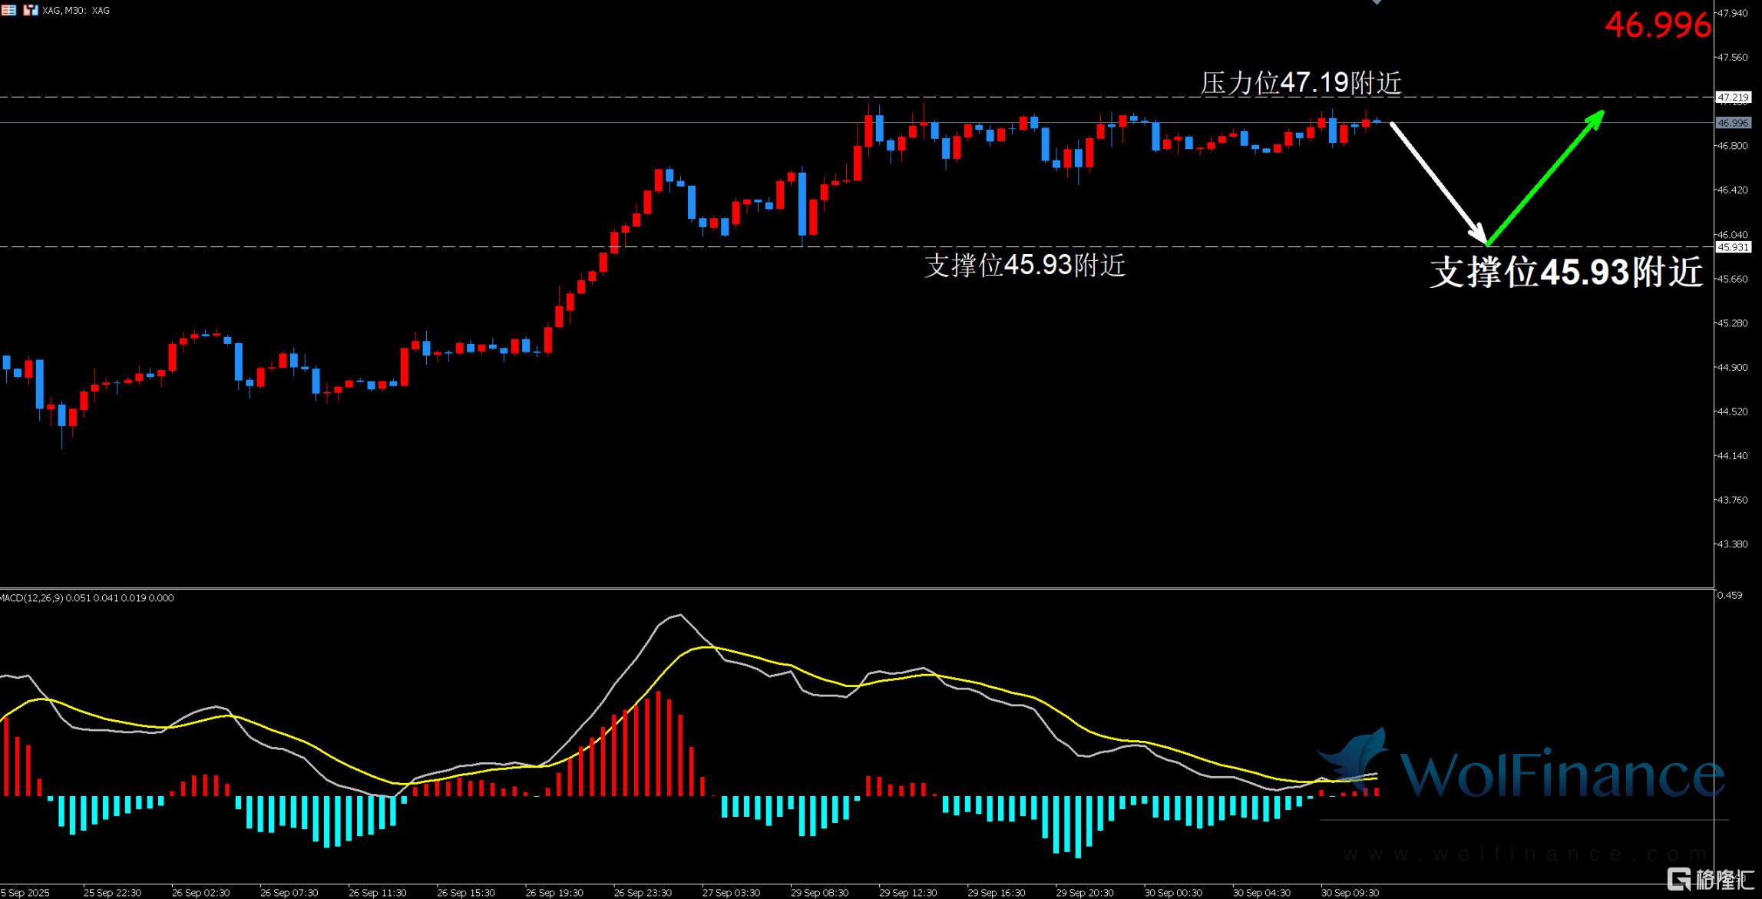The width and height of the screenshot is (1762, 899).
Task: Select the small 支撑位45.93附近 label mid-chart
Action: coord(1025,266)
